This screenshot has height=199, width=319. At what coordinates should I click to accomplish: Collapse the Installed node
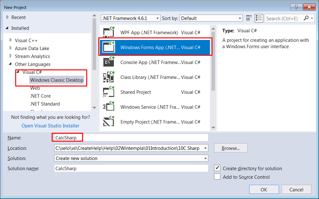point(7,28)
